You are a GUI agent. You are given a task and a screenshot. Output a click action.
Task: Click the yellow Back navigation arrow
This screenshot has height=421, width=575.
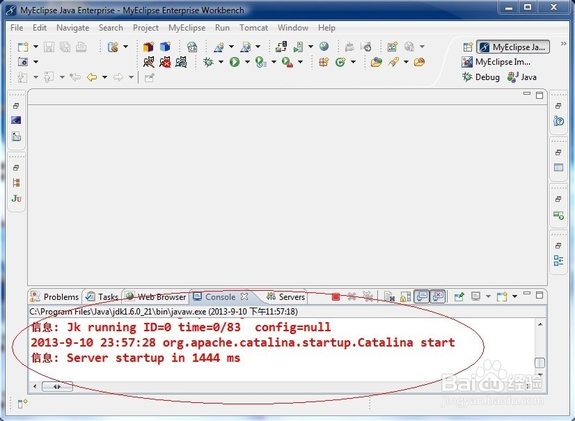(x=92, y=77)
